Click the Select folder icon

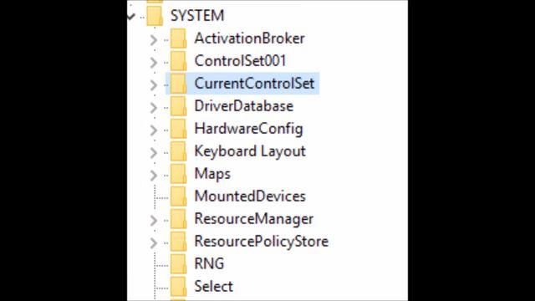178,286
